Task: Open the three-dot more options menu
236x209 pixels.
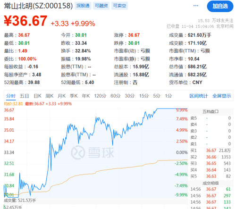Action: coord(196,6)
